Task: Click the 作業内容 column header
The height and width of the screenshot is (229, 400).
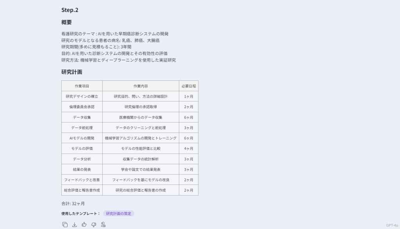Action: click(141, 86)
